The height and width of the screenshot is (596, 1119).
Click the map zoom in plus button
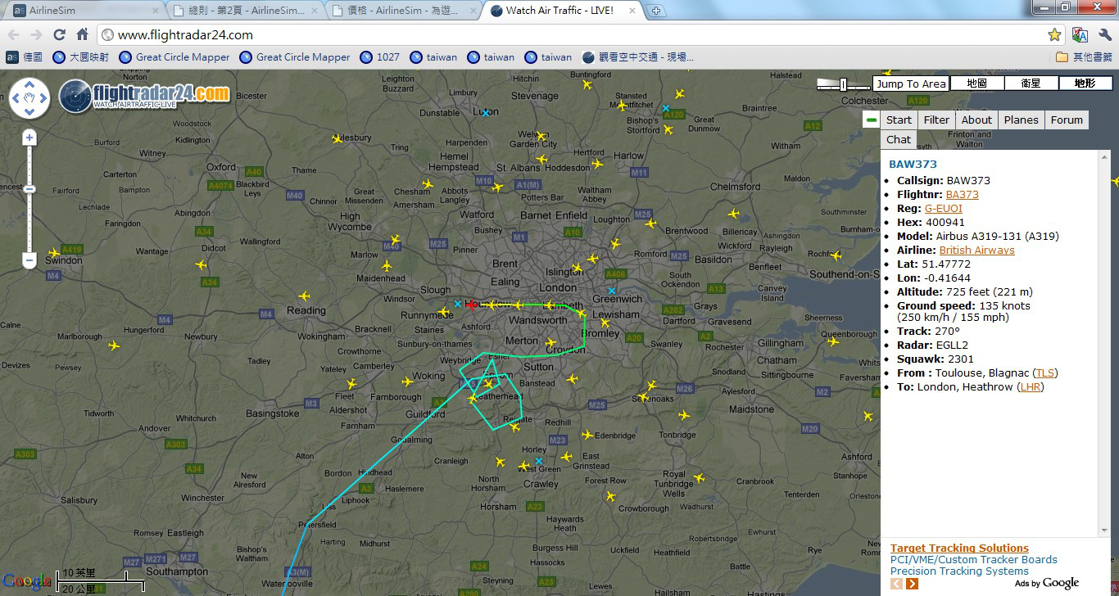point(29,138)
